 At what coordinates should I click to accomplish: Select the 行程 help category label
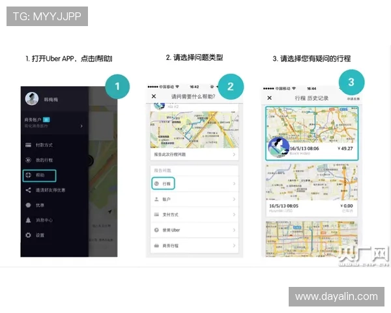[x=167, y=184]
